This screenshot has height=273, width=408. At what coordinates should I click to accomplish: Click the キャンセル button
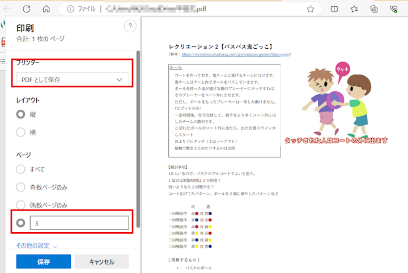pyautogui.click(x=102, y=262)
